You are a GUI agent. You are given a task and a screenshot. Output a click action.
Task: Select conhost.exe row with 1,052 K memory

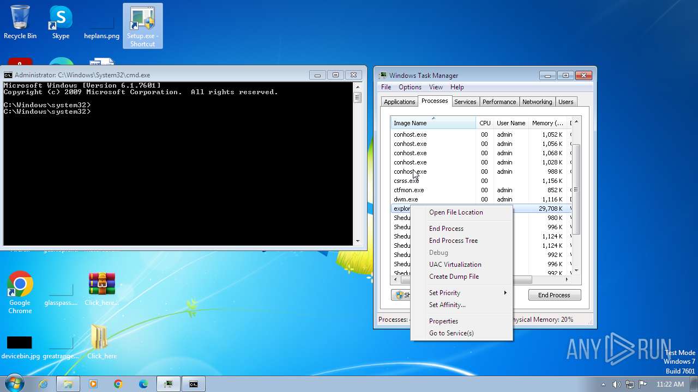[480, 134]
